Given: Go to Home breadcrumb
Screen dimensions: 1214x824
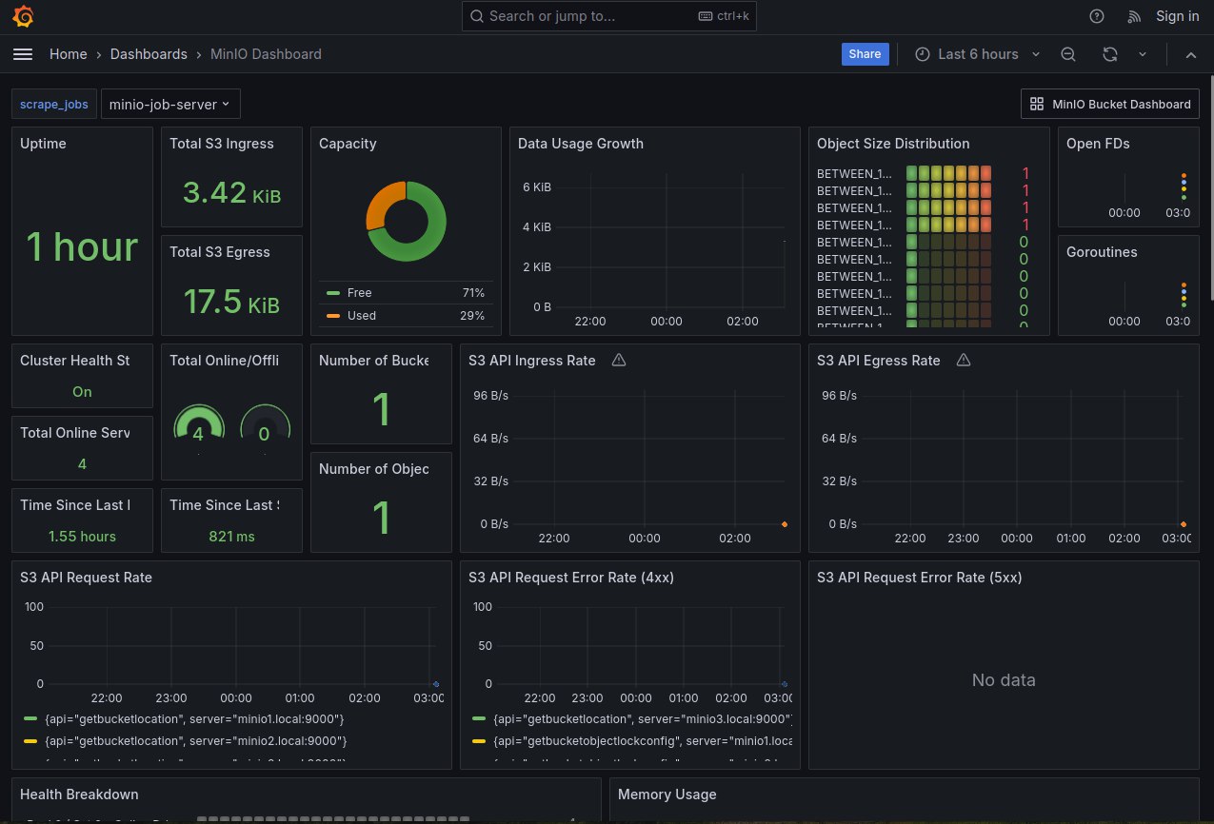Looking at the screenshot, I should [x=69, y=54].
